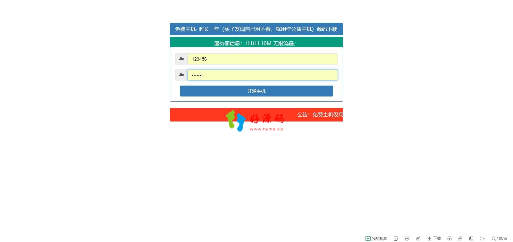This screenshot has height=242, width=513.
Task: Click the browser engine mode icon in the status bar
Action: pyautogui.click(x=460, y=238)
